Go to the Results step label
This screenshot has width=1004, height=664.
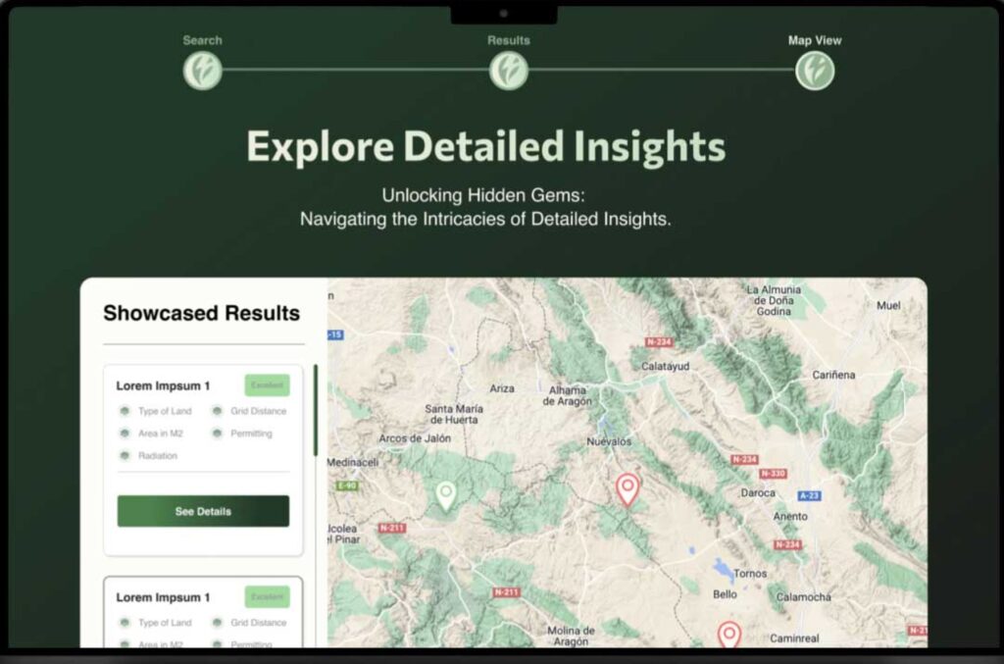coord(508,40)
